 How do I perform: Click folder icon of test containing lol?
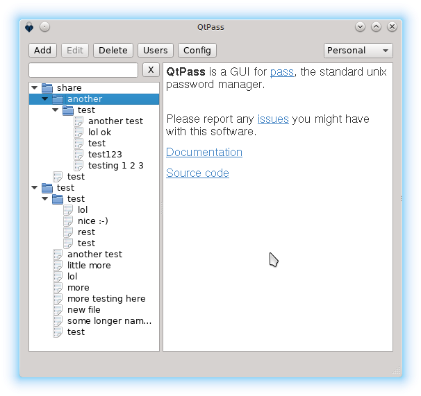58,199
